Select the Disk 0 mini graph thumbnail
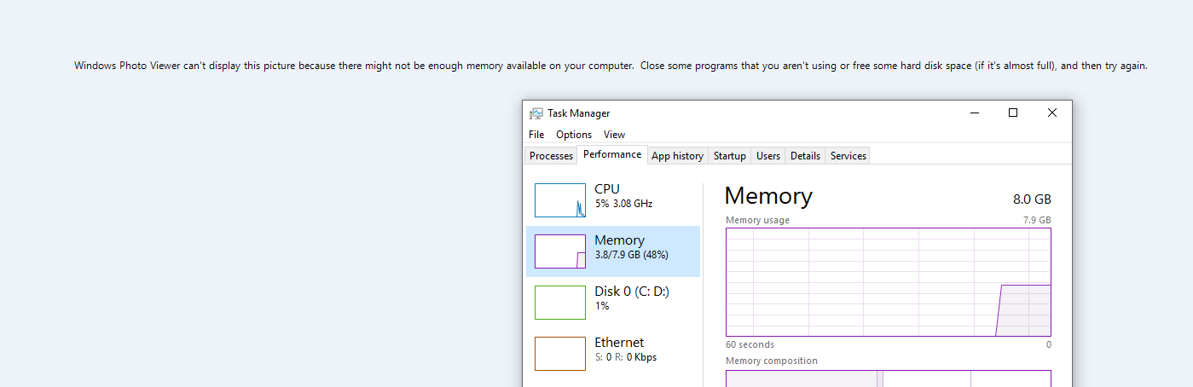The width and height of the screenshot is (1193, 387). point(560,303)
